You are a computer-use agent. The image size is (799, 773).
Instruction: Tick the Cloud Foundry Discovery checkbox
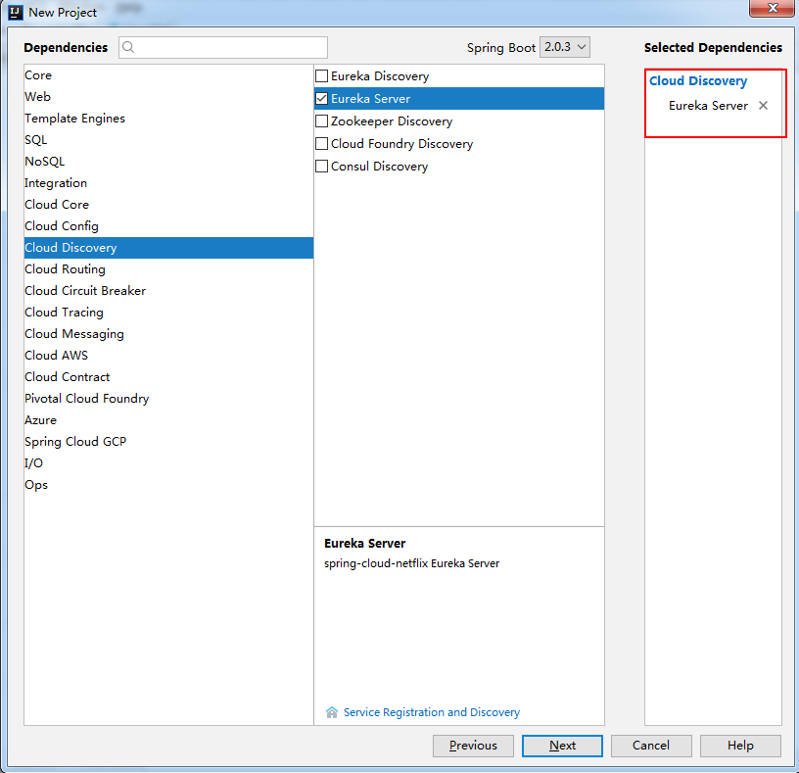pyautogui.click(x=321, y=144)
